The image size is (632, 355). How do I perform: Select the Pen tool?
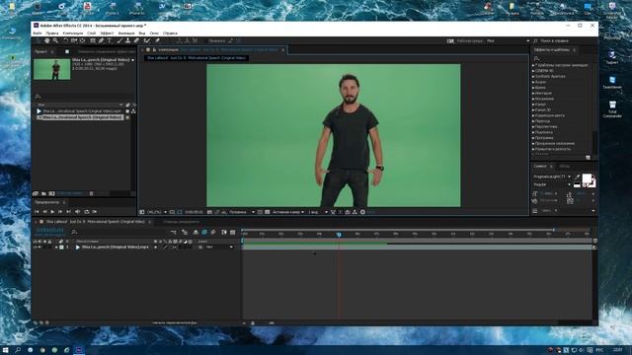pyautogui.click(x=101, y=40)
